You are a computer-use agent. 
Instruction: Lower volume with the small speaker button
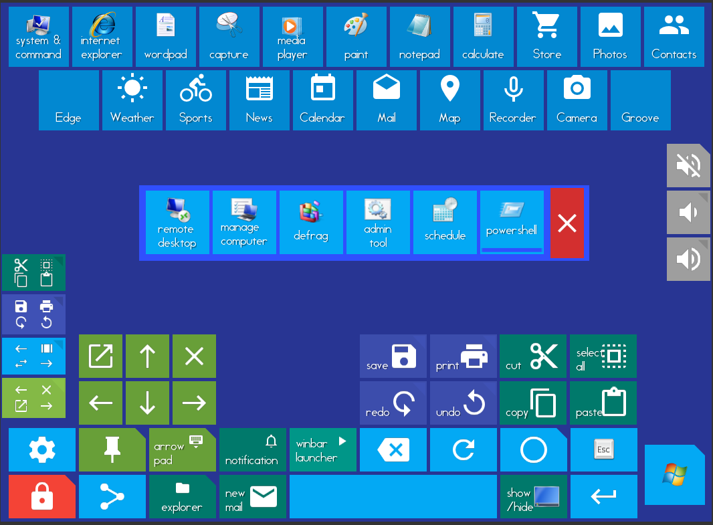point(688,212)
